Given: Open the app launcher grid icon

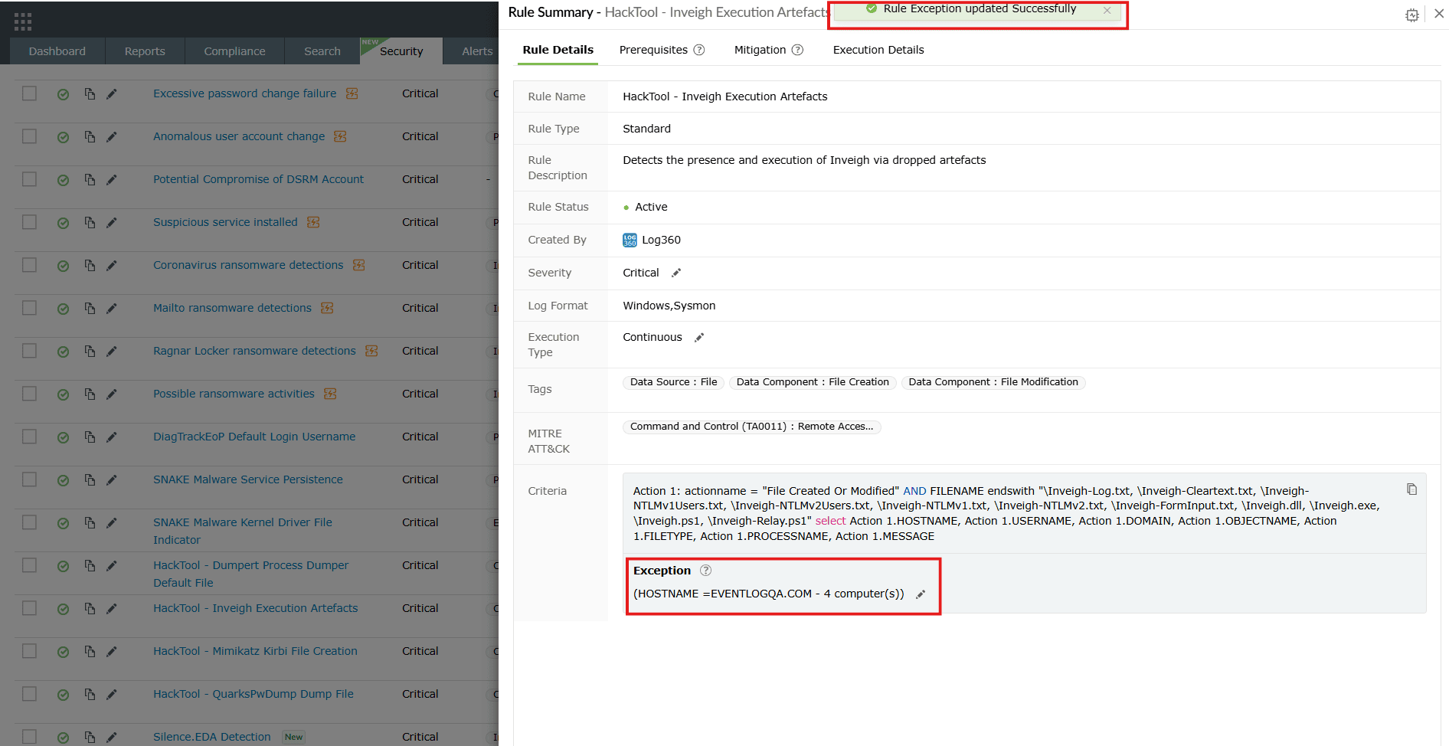Looking at the screenshot, I should 23,21.
